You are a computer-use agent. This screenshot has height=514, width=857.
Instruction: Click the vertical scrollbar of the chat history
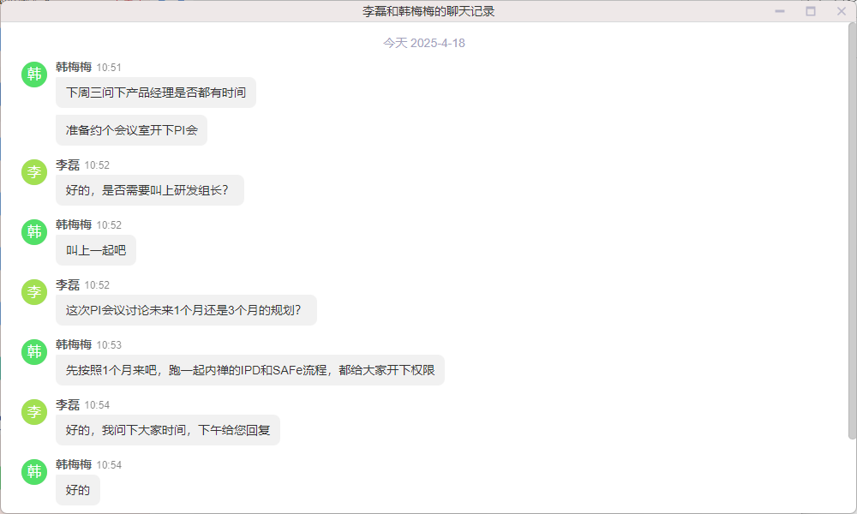pyautogui.click(x=852, y=230)
